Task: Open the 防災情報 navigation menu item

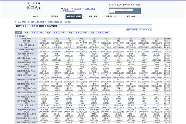Action: point(55,16)
